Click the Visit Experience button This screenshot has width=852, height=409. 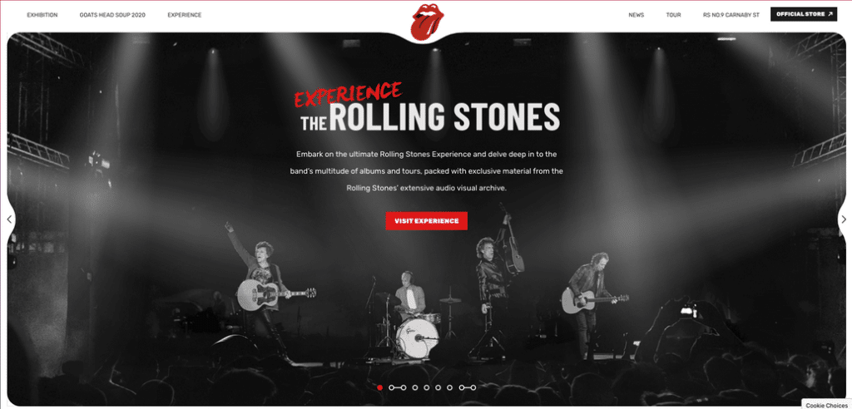[427, 221]
